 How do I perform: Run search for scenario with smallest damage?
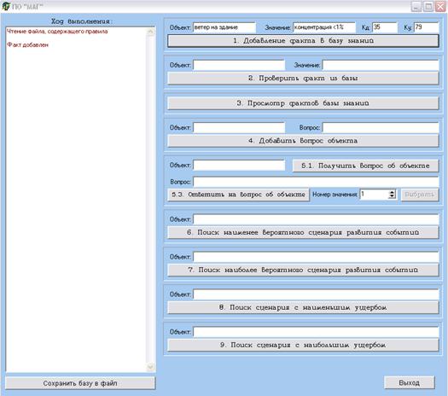click(303, 308)
